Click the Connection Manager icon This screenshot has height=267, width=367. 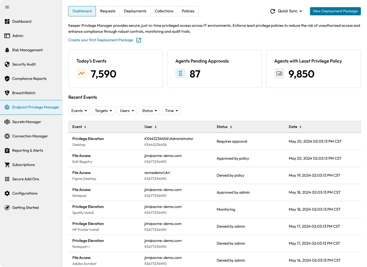coord(7,136)
